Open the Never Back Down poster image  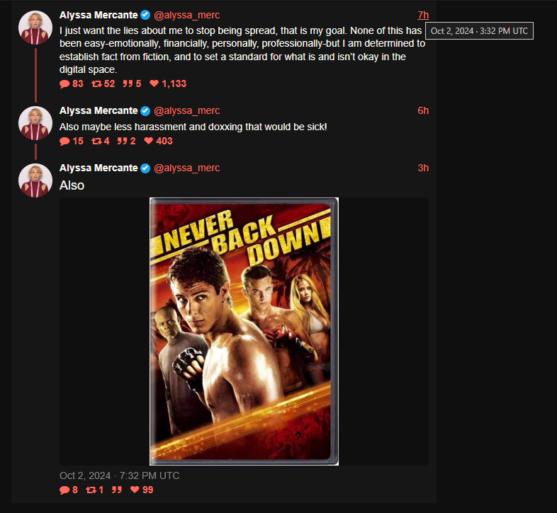pyautogui.click(x=244, y=331)
